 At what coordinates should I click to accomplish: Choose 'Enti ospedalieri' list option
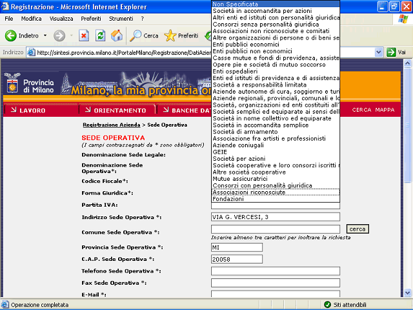[x=276, y=71]
